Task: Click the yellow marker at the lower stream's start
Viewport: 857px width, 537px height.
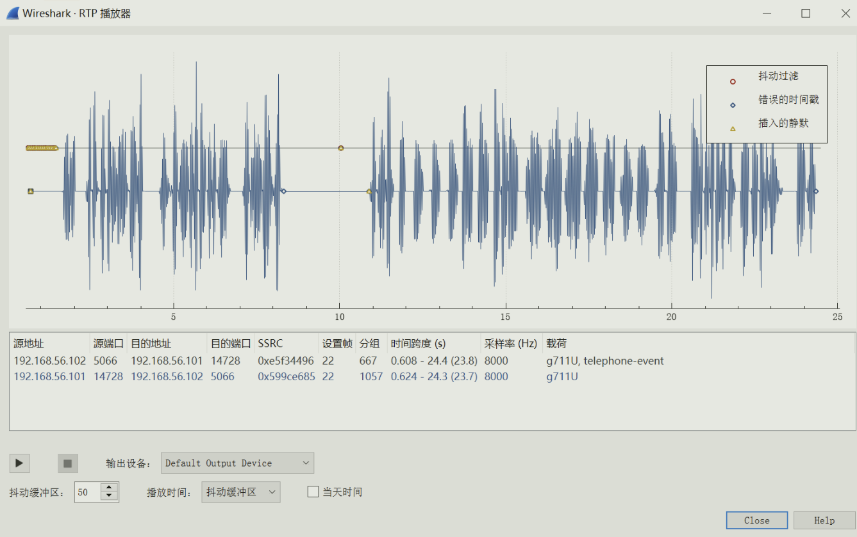Action: click(x=31, y=191)
